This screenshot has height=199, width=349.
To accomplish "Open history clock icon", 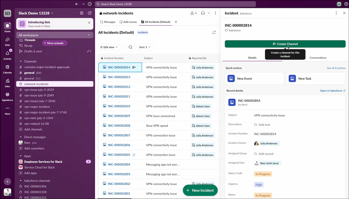I will point(90,4).
